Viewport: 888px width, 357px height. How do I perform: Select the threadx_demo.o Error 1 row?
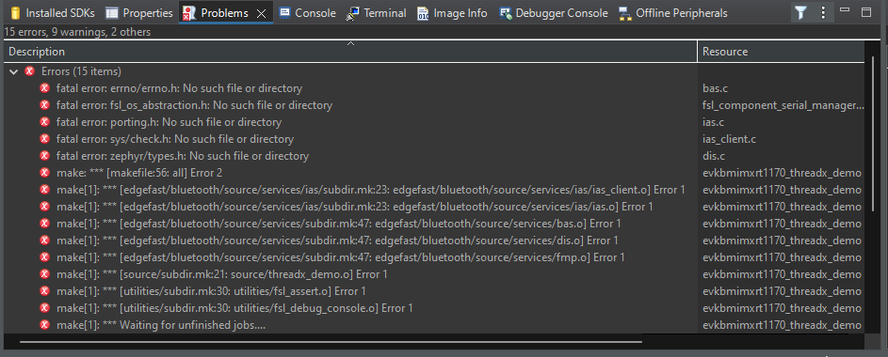click(434, 274)
